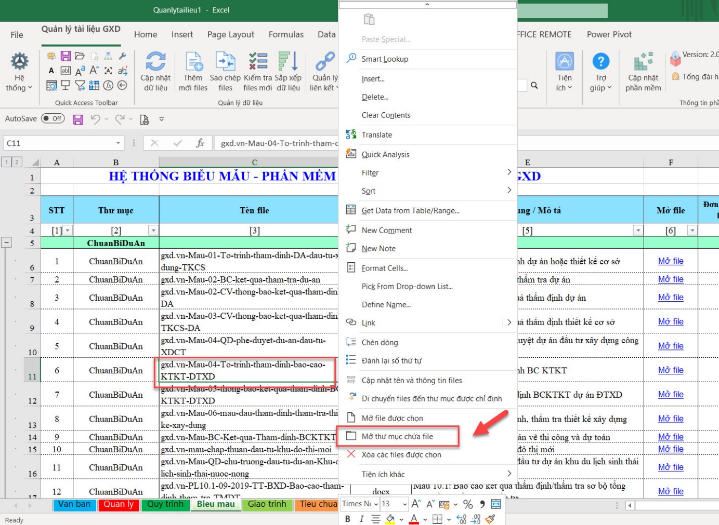This screenshot has height=525, width=719.
Task: Click Thêm mới files ribbon icon
Action: [193, 62]
